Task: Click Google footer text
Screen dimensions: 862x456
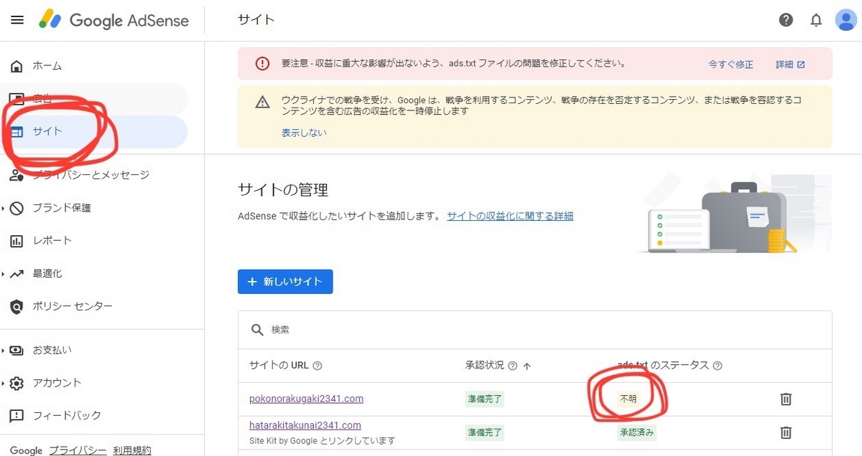Action: pos(27,450)
